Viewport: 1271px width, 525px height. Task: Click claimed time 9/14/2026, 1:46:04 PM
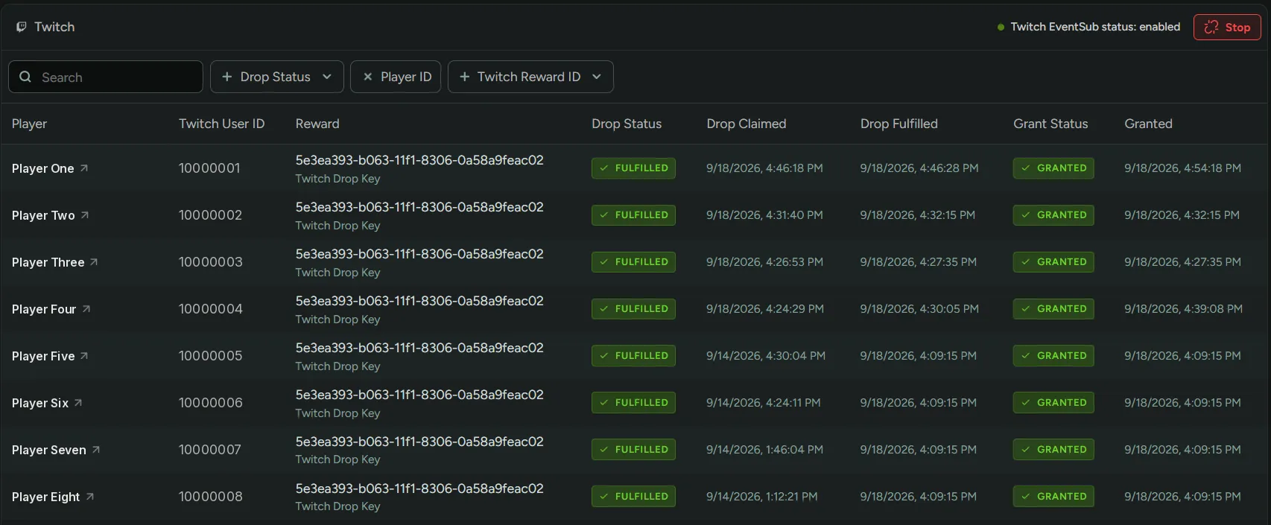[x=764, y=450]
